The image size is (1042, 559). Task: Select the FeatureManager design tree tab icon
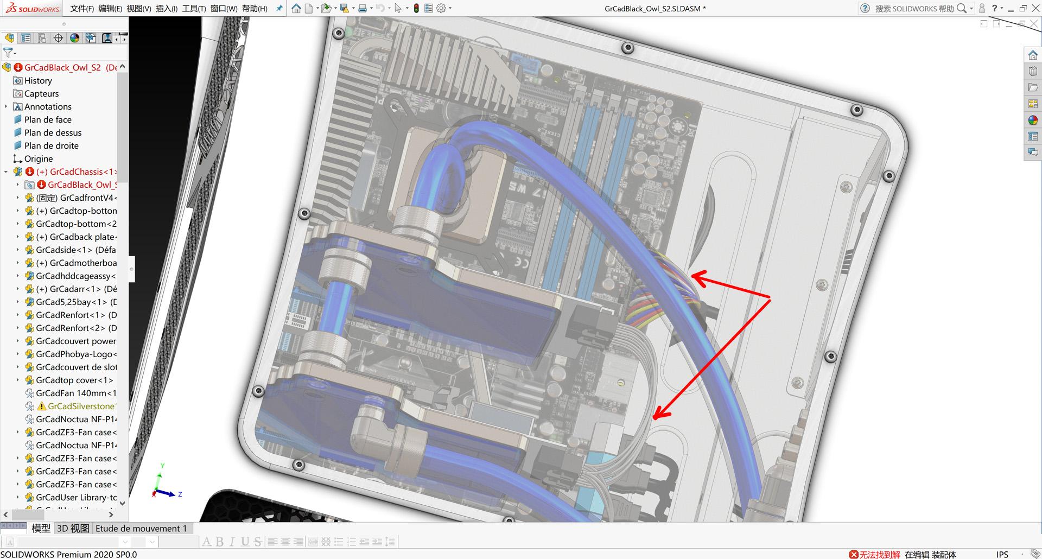(x=10, y=38)
